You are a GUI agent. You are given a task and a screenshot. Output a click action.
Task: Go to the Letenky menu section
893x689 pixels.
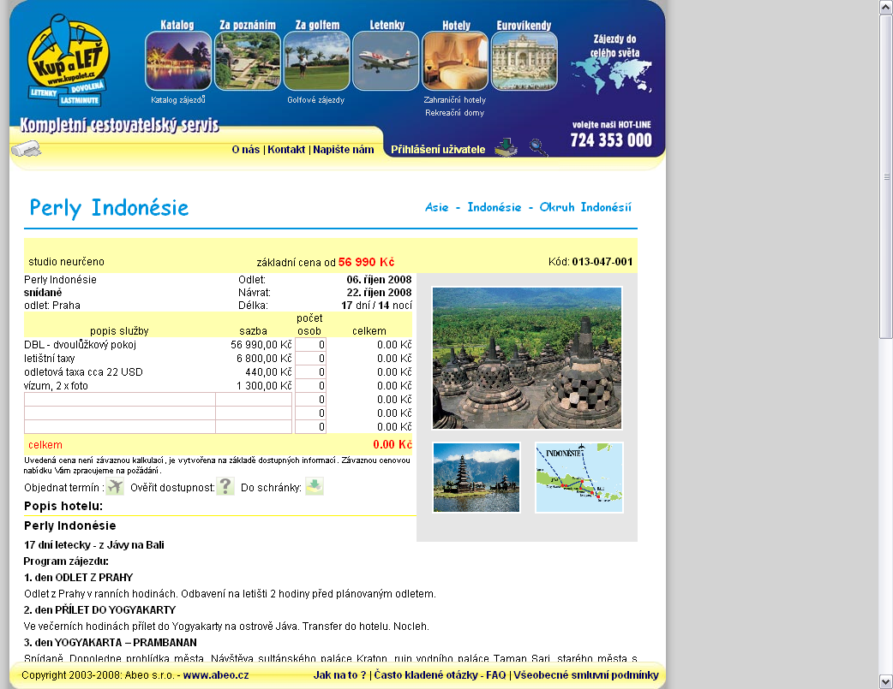(x=386, y=60)
